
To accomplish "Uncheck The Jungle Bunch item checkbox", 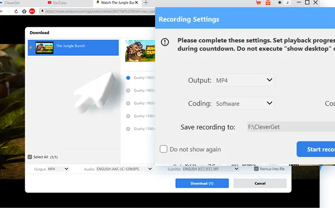I will point(31,47).
